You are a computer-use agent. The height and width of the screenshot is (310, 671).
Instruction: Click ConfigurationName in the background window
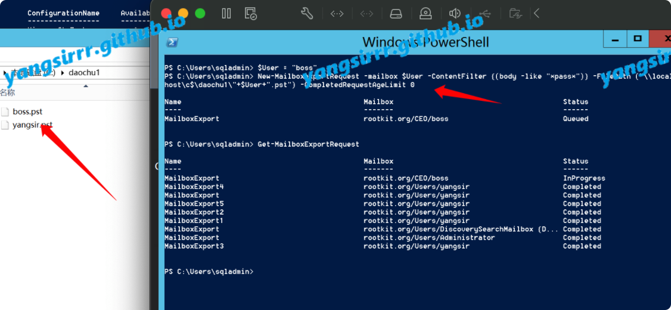[x=63, y=13]
